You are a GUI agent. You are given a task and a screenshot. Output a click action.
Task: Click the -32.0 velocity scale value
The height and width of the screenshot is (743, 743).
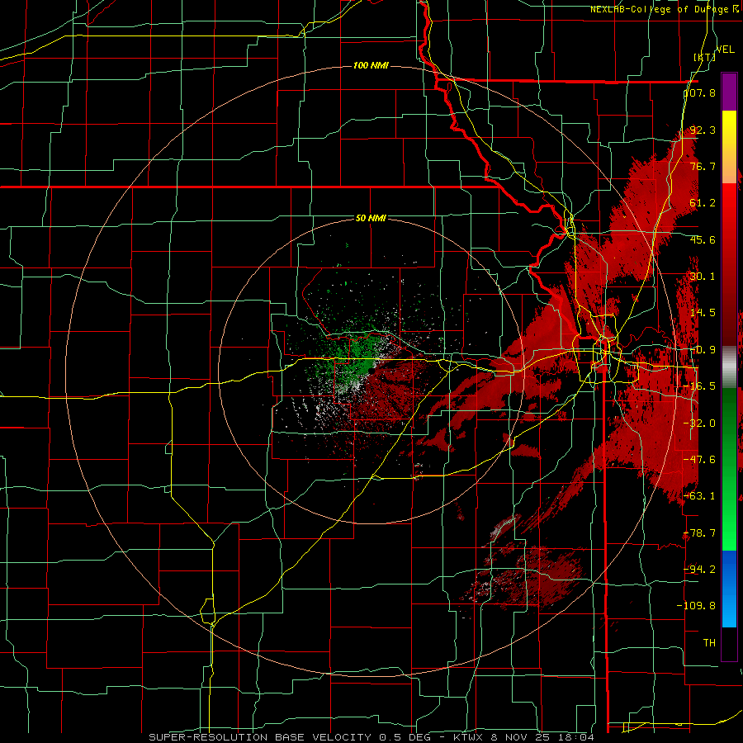700,424
